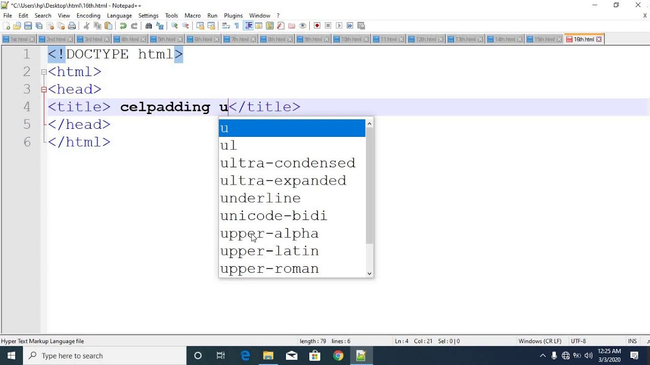Image resolution: width=650 pixels, height=365 pixels.
Task: Click the autocomplete list scrollbar thumb
Action: pyautogui.click(x=369, y=186)
